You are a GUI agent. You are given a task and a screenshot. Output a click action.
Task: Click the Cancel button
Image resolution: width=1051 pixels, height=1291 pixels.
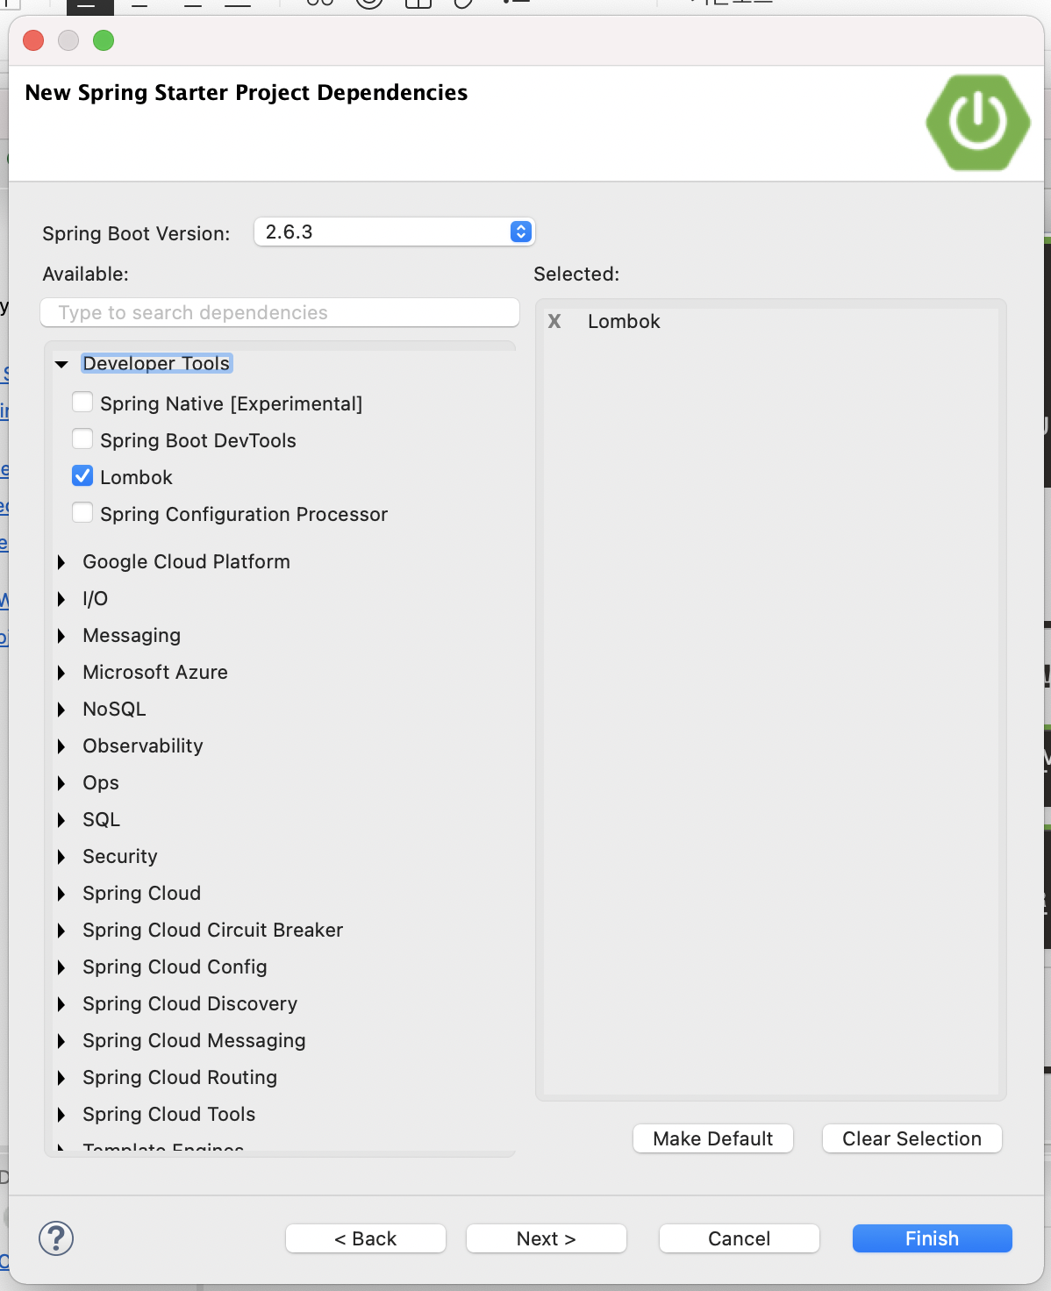pyautogui.click(x=740, y=1238)
